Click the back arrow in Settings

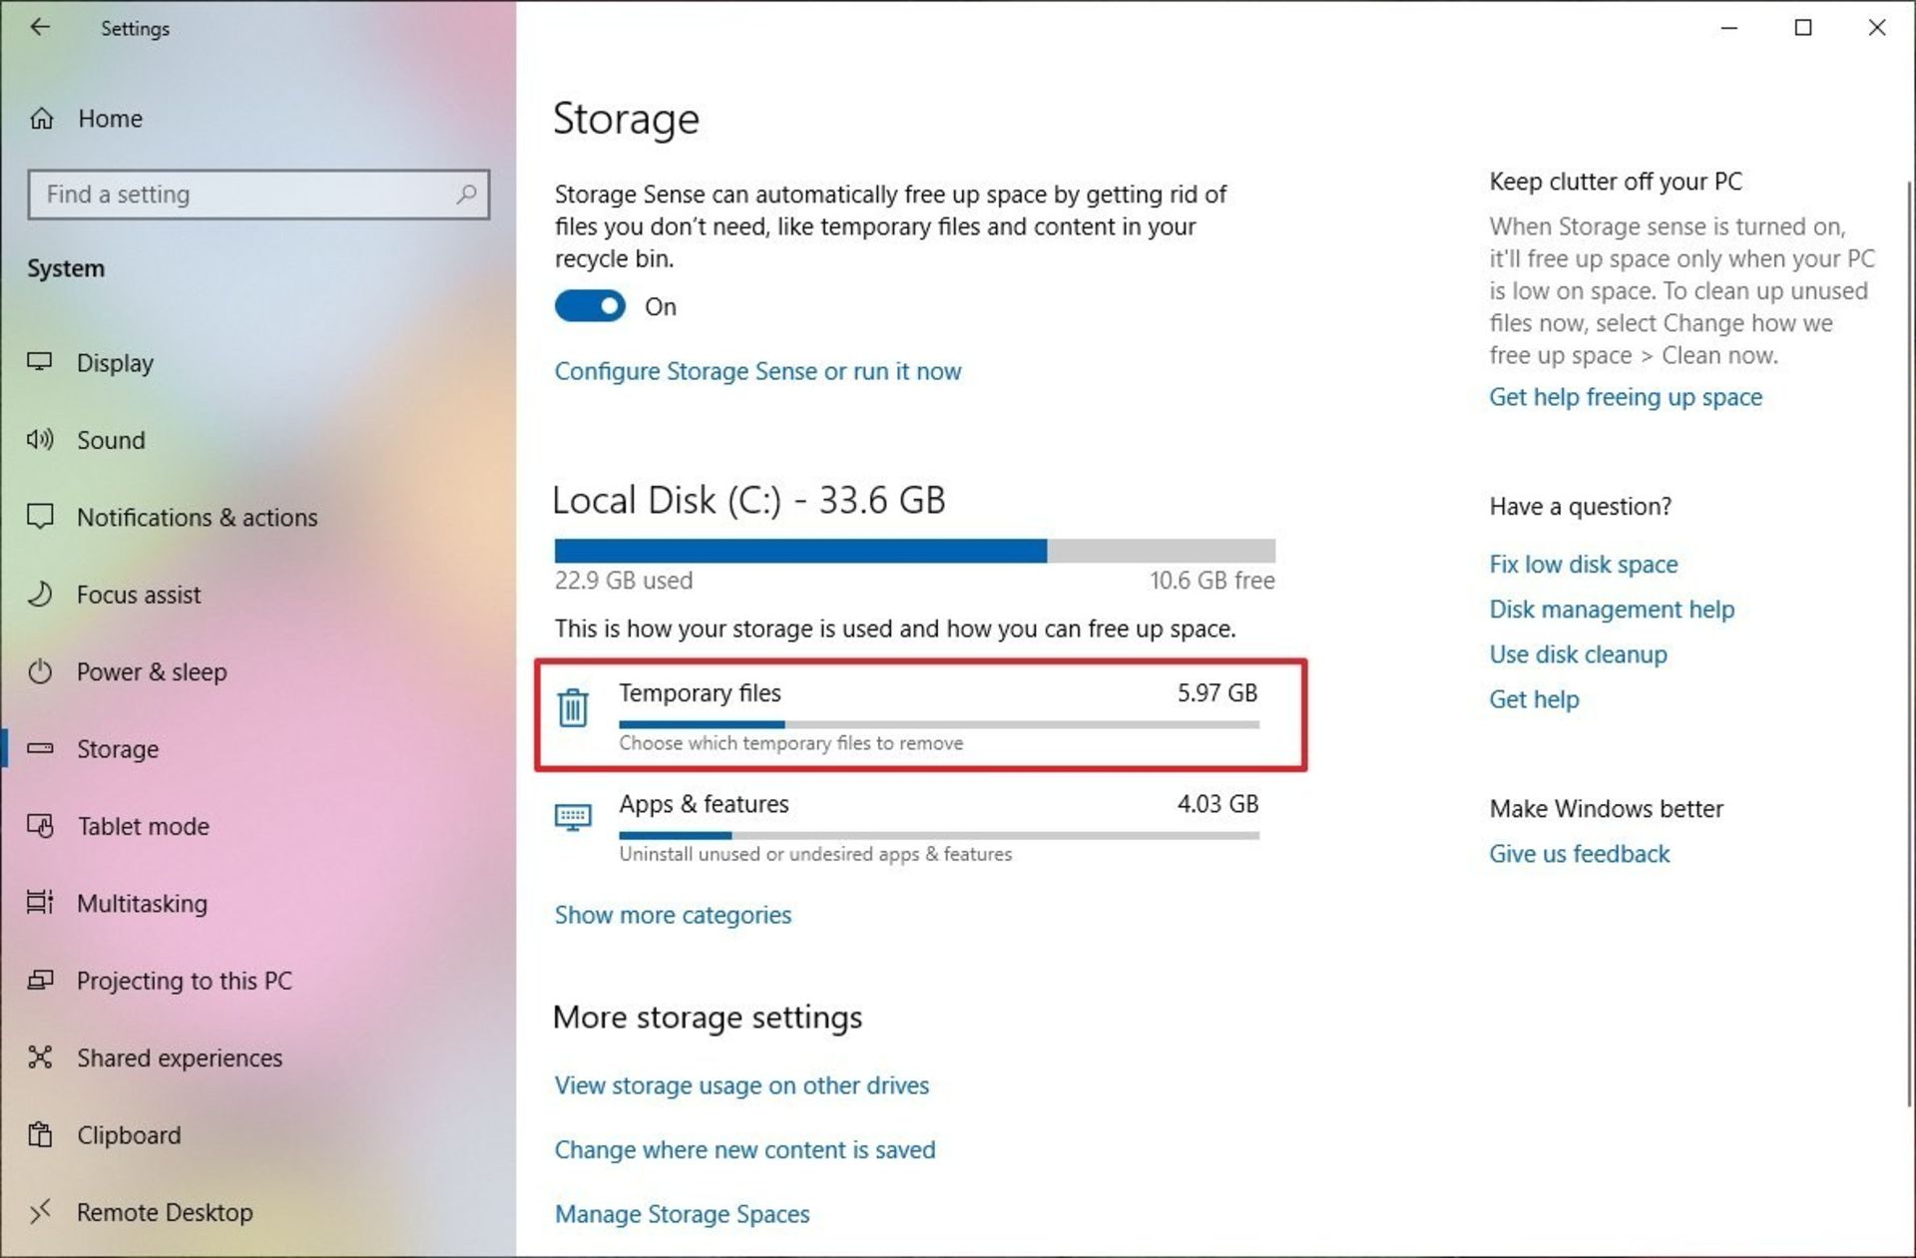click(40, 28)
